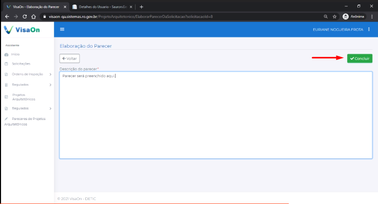378x204 pixels.
Task: Click the Pareceres pencil icon
Action: [x=6, y=119]
